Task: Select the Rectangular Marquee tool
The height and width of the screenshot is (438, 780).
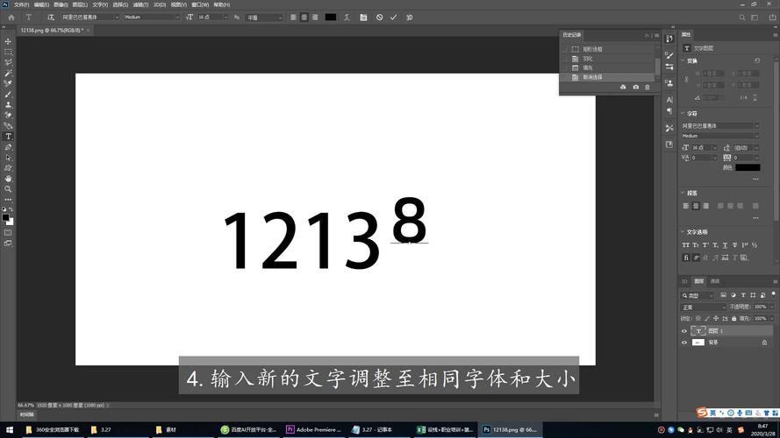Action: click(8, 52)
